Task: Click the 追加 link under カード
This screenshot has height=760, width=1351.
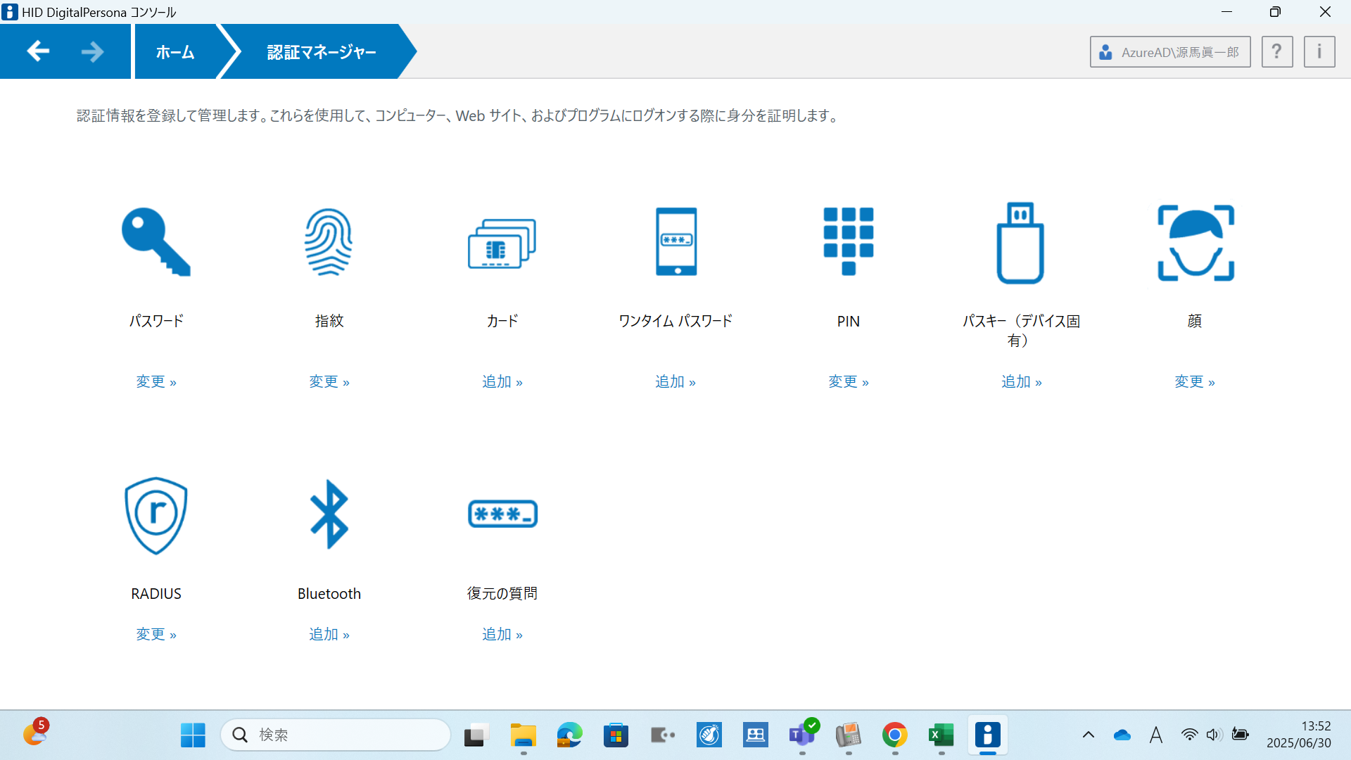Action: (x=502, y=381)
